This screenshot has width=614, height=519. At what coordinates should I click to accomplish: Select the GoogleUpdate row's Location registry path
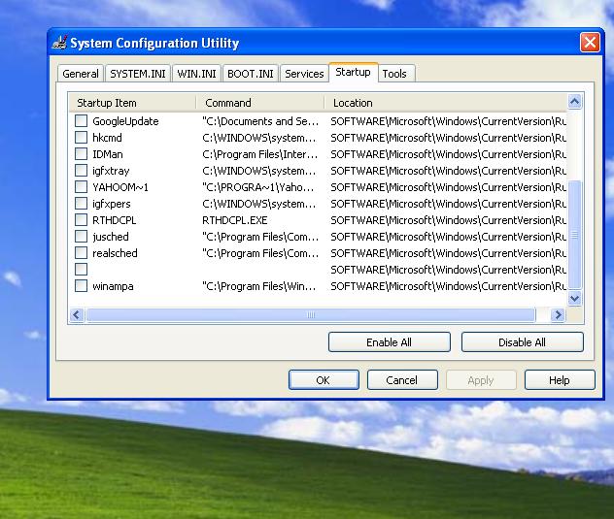(x=449, y=121)
